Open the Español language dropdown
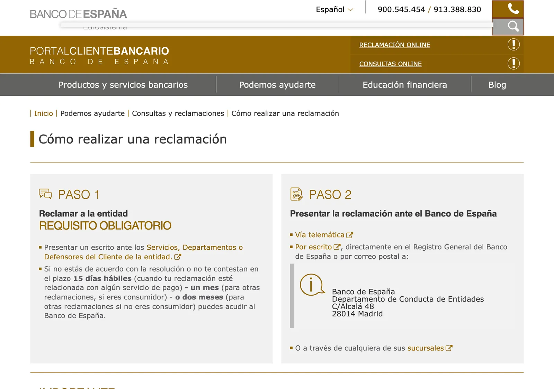Image resolution: width=554 pixels, height=389 pixels. pyautogui.click(x=334, y=10)
